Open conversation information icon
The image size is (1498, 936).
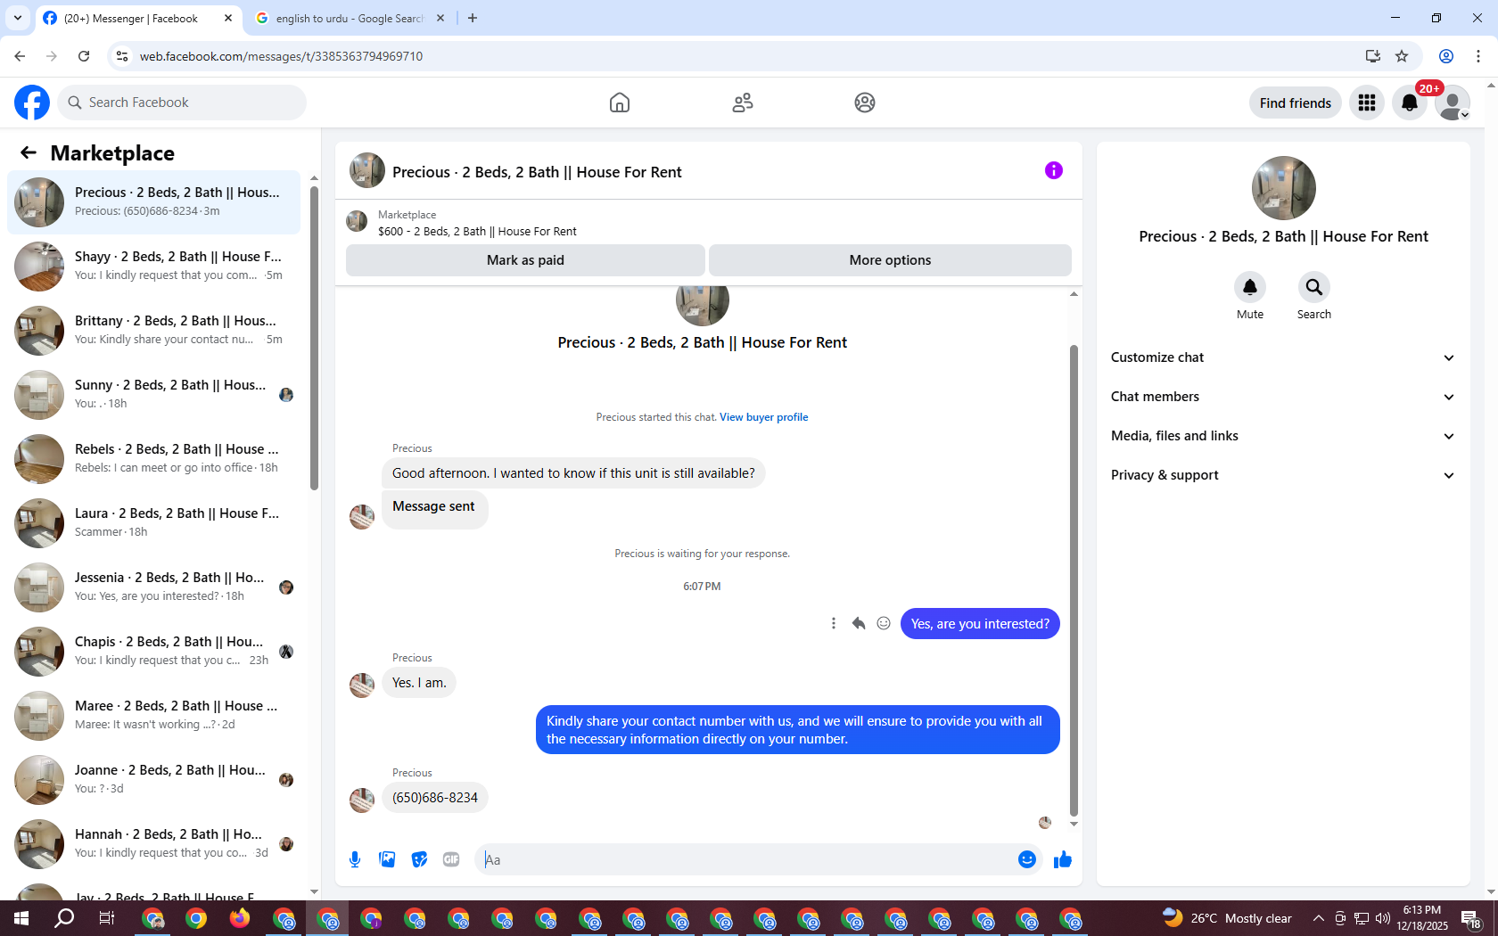click(1054, 170)
